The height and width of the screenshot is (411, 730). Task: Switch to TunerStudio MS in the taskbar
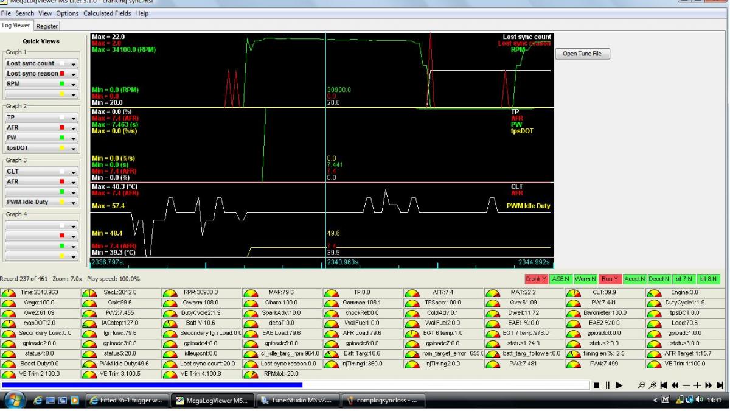click(x=296, y=400)
